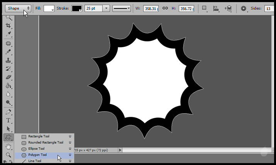Select the Brush tool

click(8, 52)
